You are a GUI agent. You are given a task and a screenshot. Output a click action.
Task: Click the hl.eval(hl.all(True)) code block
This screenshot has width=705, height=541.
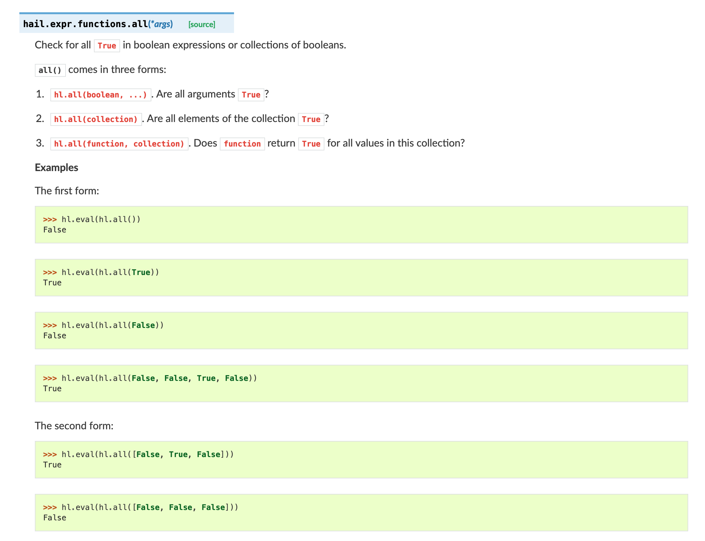point(361,278)
